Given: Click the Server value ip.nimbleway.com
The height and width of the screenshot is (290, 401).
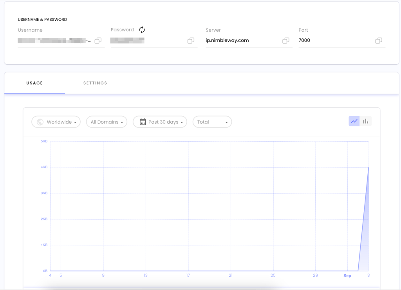Looking at the screenshot, I should [227, 40].
